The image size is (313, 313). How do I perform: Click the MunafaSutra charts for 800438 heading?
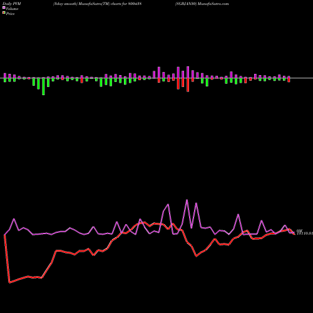pyautogui.click(x=97, y=4)
